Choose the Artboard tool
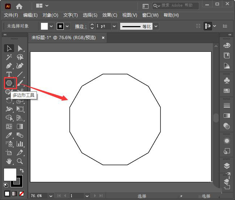This screenshot has width=235, height=200. (9, 153)
